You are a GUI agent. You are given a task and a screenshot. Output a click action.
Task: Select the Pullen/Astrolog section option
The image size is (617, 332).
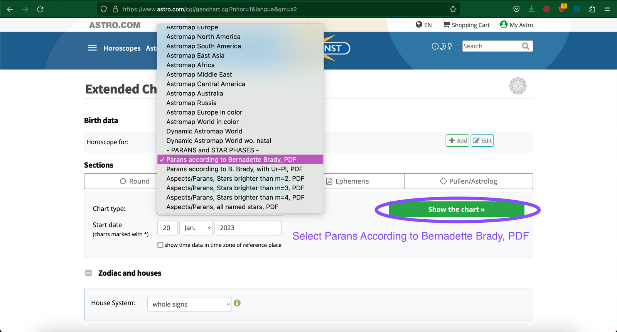pos(469,181)
